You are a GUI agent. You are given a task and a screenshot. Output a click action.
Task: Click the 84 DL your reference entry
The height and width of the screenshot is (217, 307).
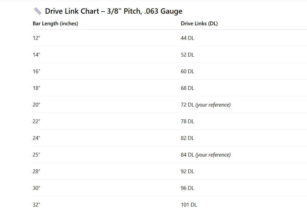tap(205, 155)
